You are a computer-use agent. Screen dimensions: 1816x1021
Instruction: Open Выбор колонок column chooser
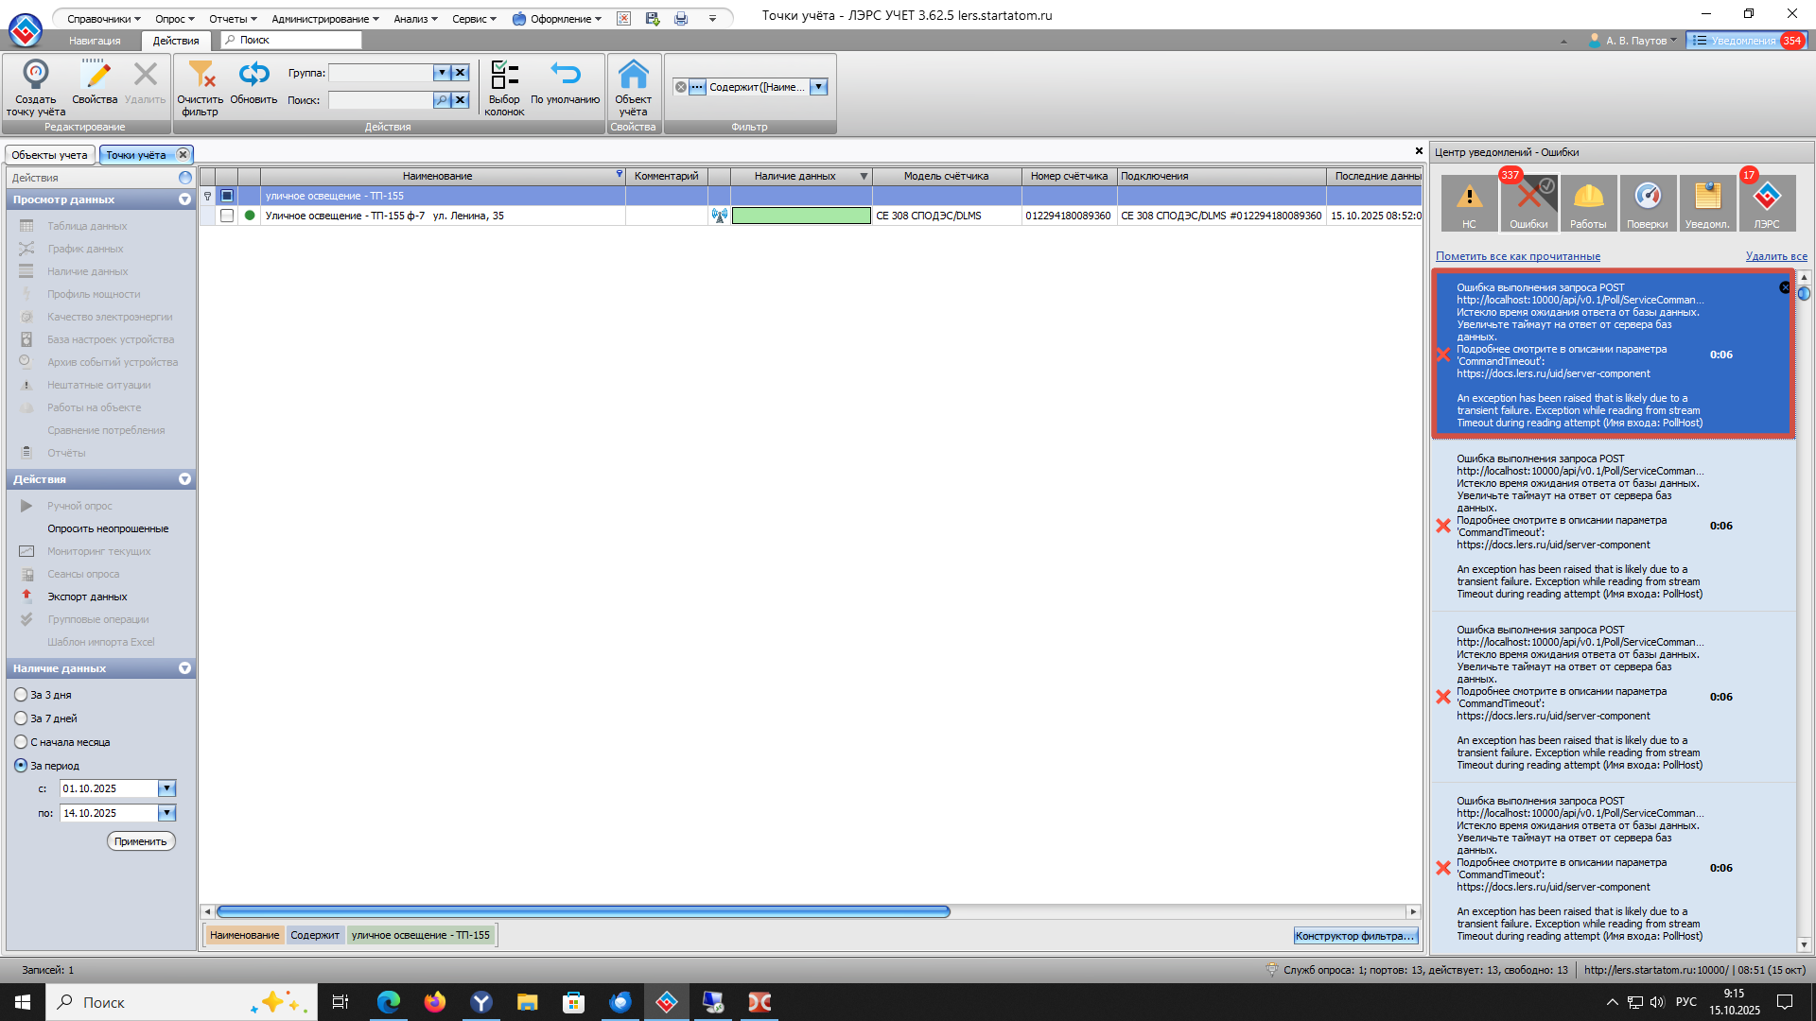click(504, 77)
